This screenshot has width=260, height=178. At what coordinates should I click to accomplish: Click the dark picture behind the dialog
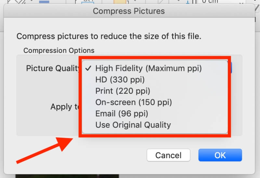[x=67, y=176]
